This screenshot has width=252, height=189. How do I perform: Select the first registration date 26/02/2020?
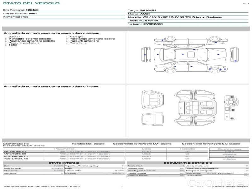coord(153,24)
